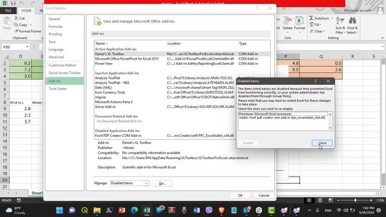
Task: Open PowerPoint from the taskbar
Action: [x=122, y=210]
